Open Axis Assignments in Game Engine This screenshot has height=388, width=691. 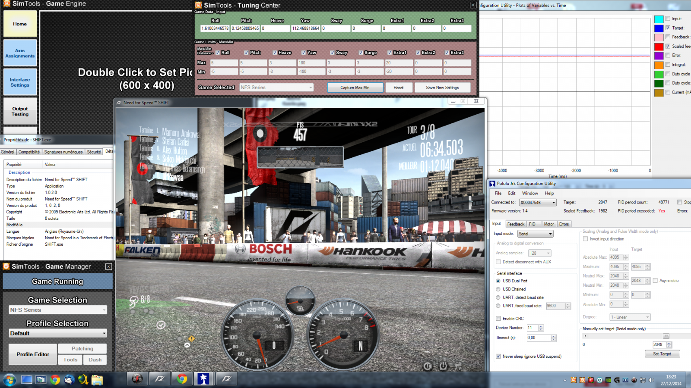[20, 53]
